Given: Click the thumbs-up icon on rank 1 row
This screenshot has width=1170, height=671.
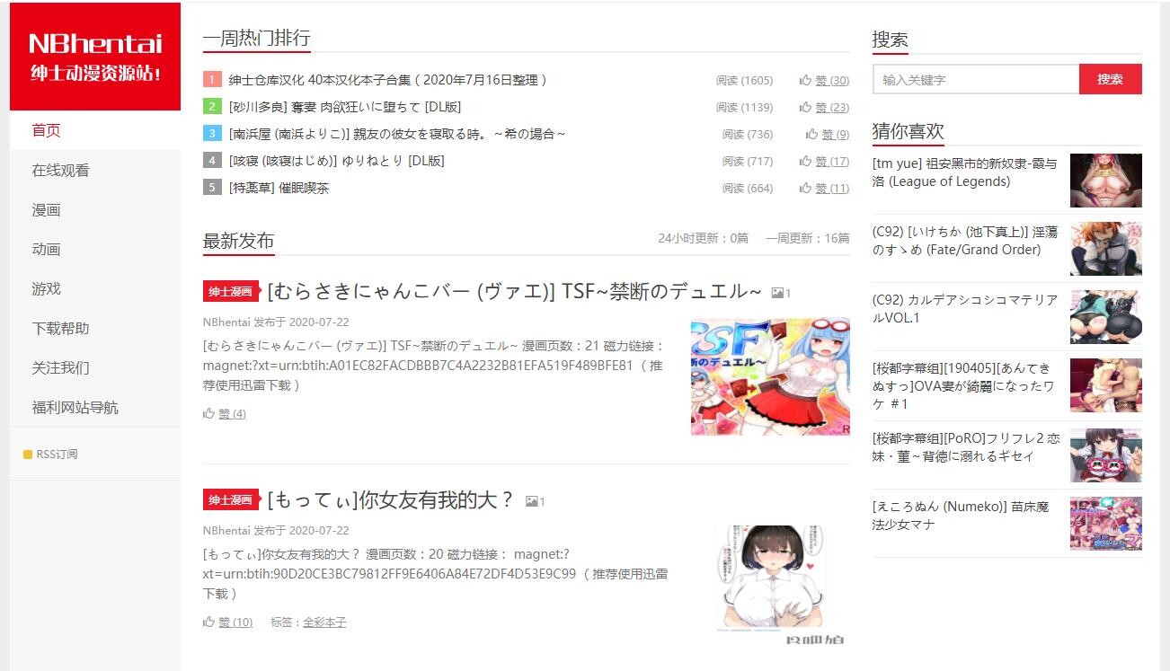Looking at the screenshot, I should pyautogui.click(x=805, y=80).
